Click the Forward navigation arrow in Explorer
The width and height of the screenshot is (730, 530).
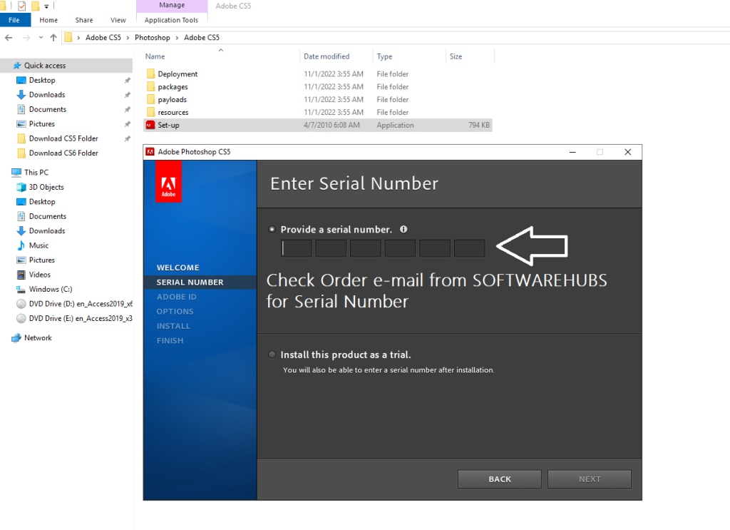[x=26, y=38]
